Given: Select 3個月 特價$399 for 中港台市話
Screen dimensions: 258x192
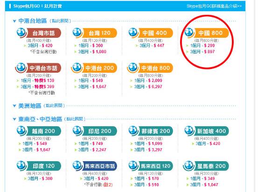Looking at the screenshot, I should click(37, 87).
